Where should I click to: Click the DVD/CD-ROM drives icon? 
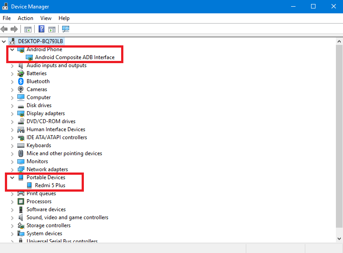(21, 121)
